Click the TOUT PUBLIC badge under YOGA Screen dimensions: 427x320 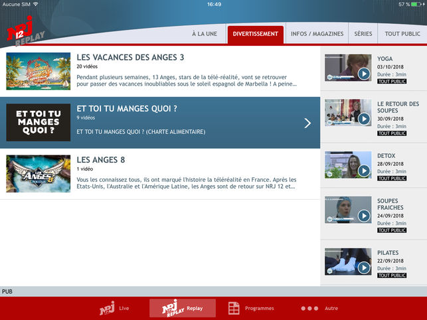(x=392, y=82)
